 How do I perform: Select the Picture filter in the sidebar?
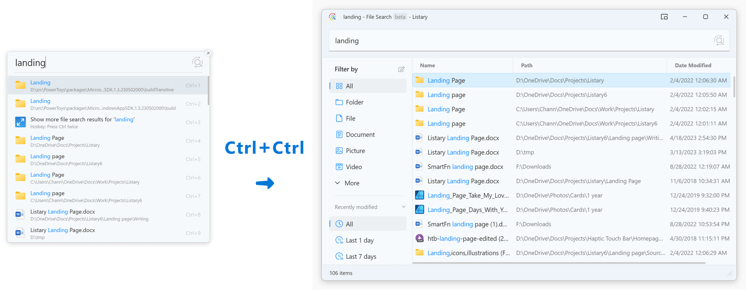(354, 150)
